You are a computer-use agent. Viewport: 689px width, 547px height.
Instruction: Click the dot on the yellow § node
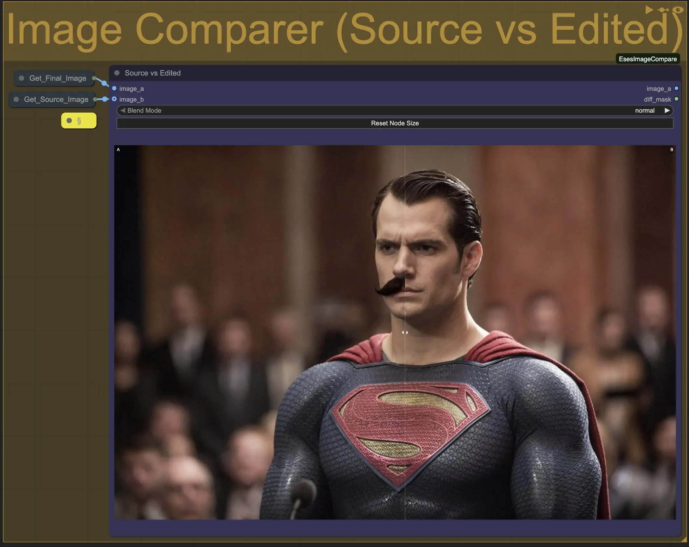coord(69,121)
